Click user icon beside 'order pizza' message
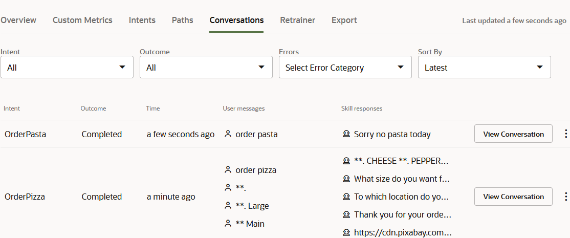This screenshot has height=238, width=570. click(x=228, y=170)
